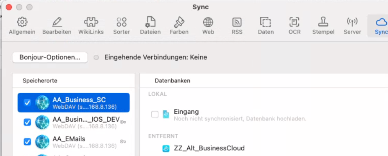The width and height of the screenshot is (388, 156).
Task: Switch to the Server tab
Action: pyautogui.click(x=352, y=26)
